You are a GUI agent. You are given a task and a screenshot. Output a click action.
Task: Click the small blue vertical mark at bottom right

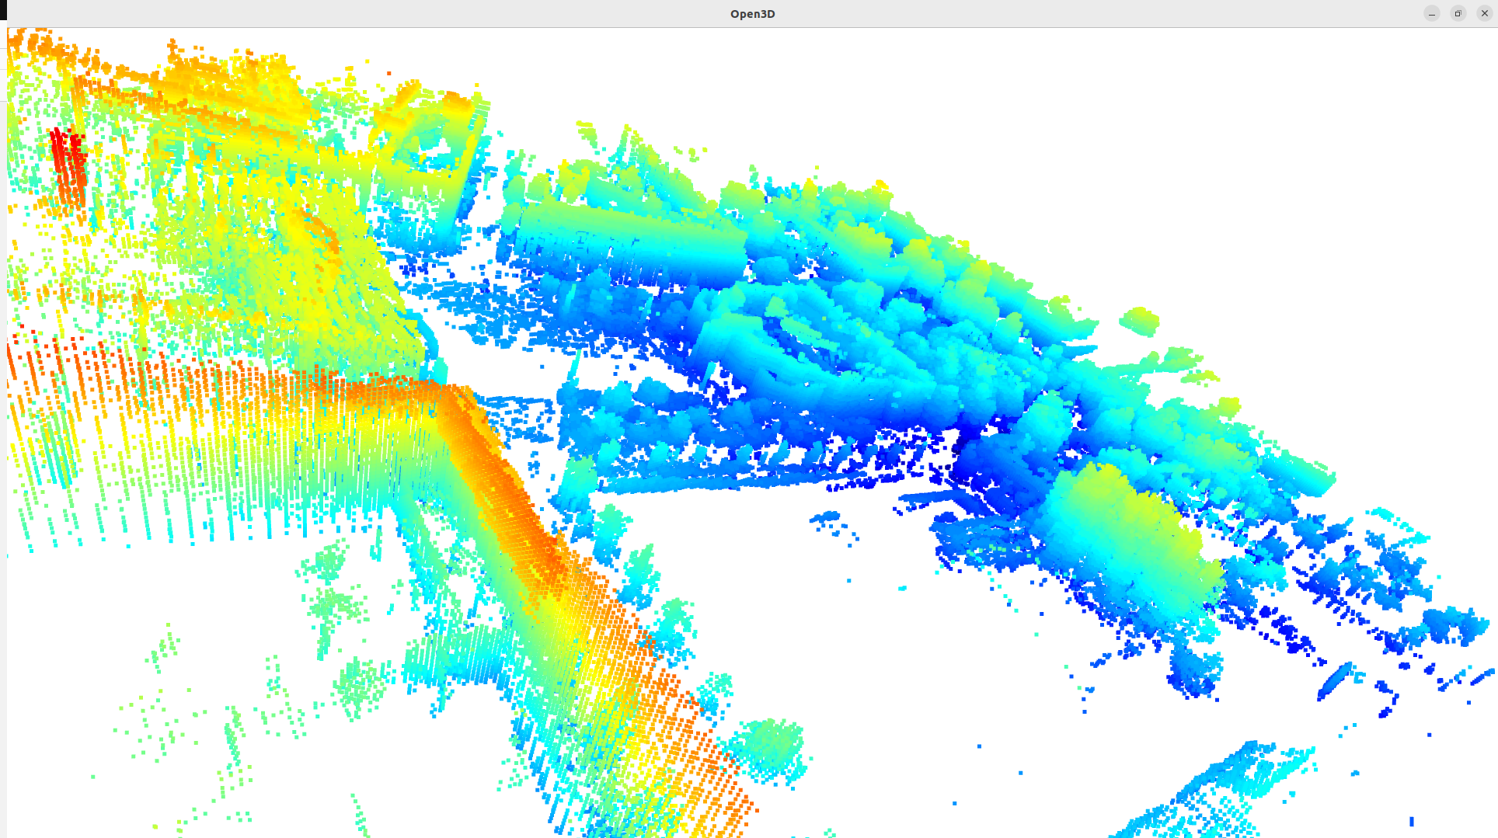1412,821
